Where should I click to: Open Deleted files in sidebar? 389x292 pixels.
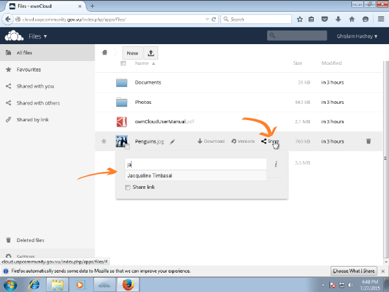(x=47, y=240)
